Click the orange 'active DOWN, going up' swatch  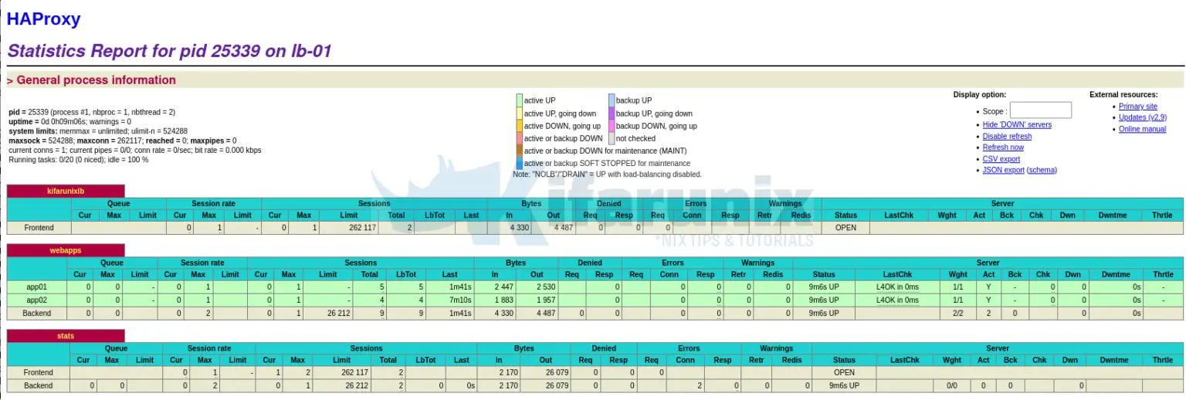[520, 126]
